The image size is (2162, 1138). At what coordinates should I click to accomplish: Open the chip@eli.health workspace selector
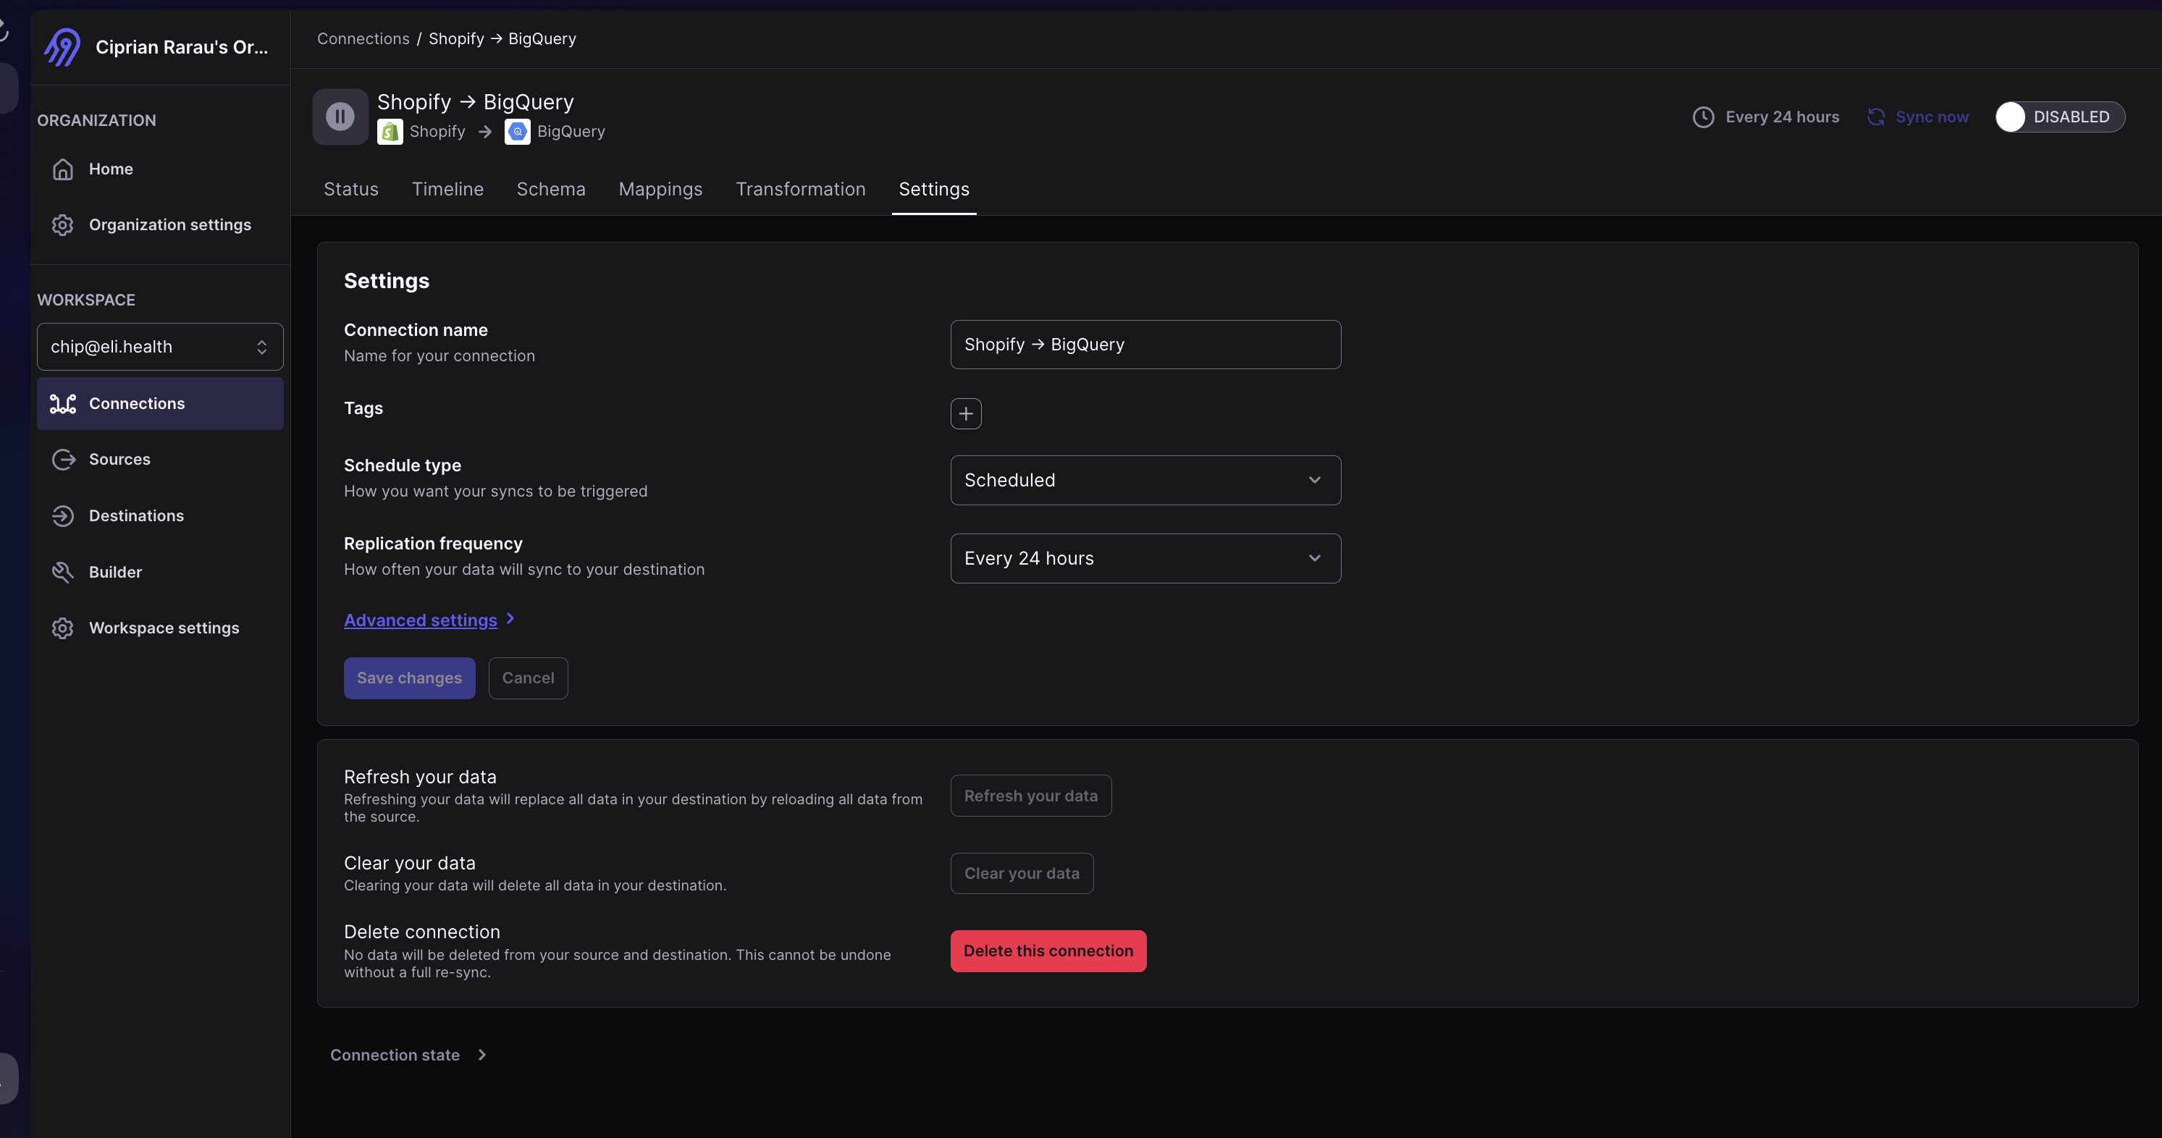tap(159, 346)
